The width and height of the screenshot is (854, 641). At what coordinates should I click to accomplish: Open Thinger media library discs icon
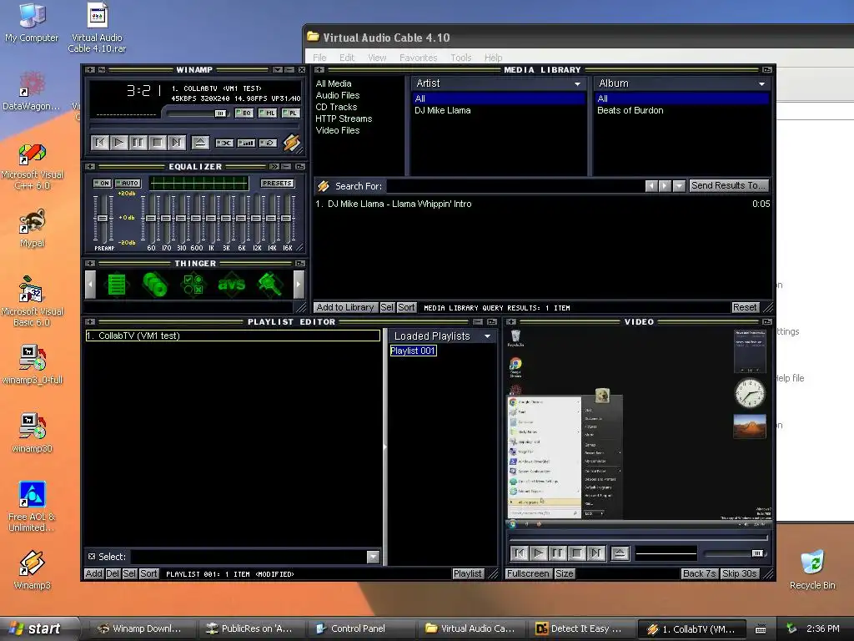click(154, 285)
